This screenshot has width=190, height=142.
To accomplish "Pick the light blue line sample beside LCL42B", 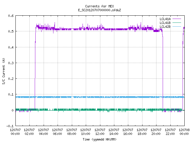I will click(177, 27).
